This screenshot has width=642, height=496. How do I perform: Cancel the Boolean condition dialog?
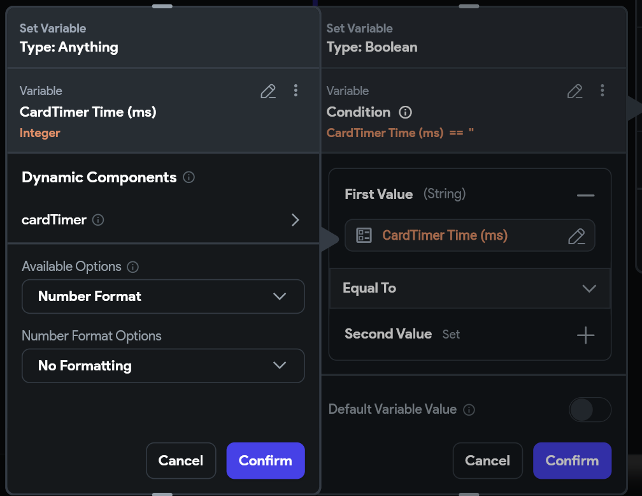487,460
